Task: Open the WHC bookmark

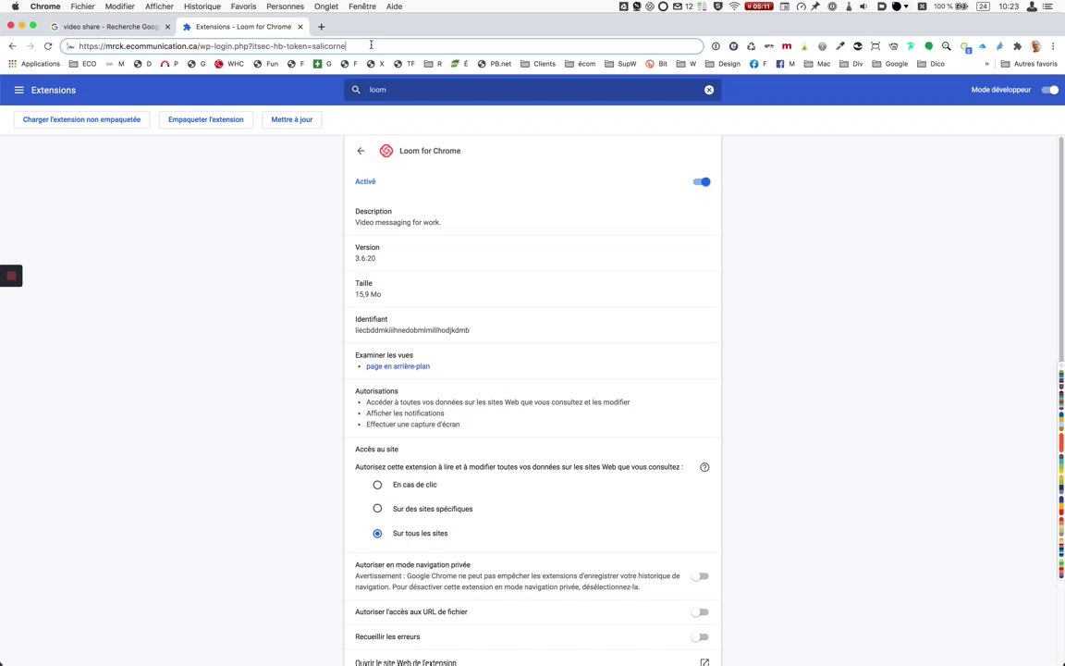Action: tap(229, 64)
